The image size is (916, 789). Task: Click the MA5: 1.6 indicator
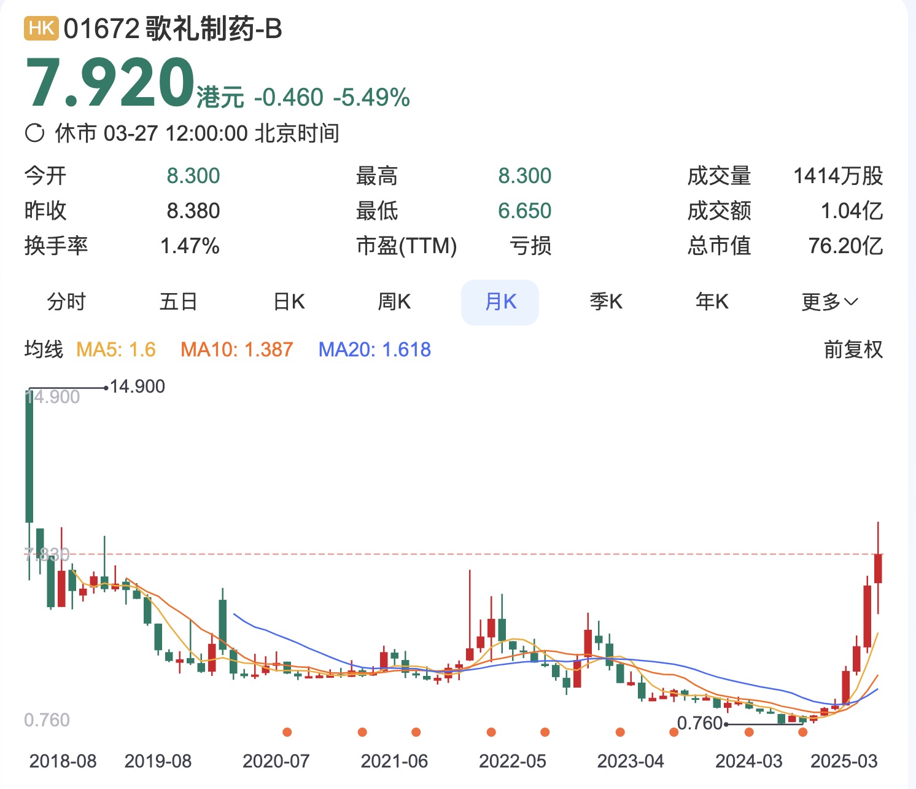coord(116,350)
